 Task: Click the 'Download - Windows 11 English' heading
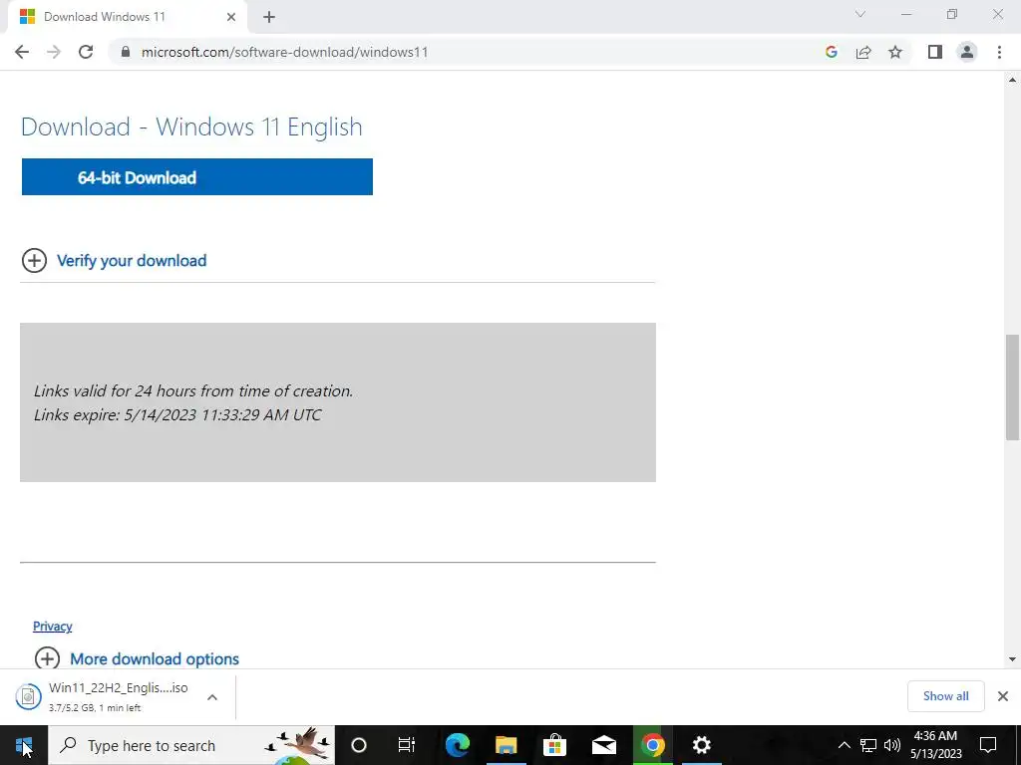[191, 127]
